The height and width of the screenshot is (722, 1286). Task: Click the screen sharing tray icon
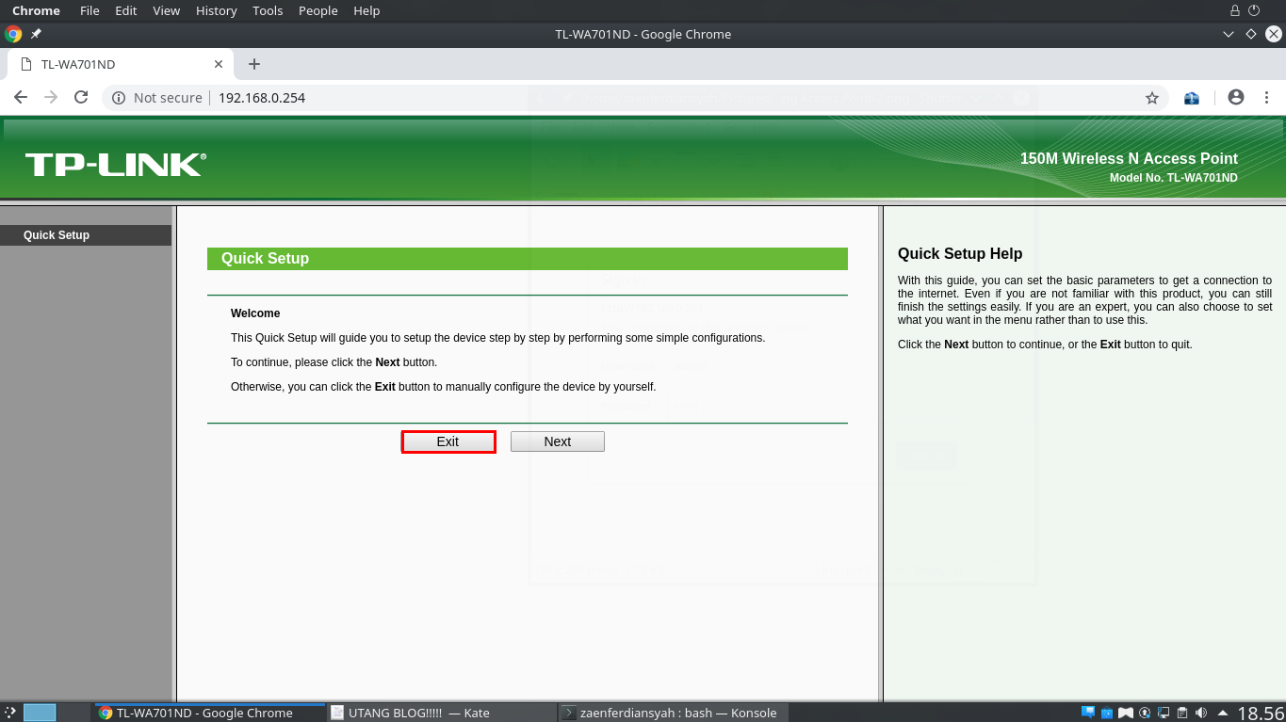tap(1164, 713)
